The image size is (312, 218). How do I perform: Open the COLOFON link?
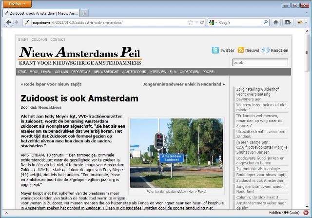tap(39, 40)
